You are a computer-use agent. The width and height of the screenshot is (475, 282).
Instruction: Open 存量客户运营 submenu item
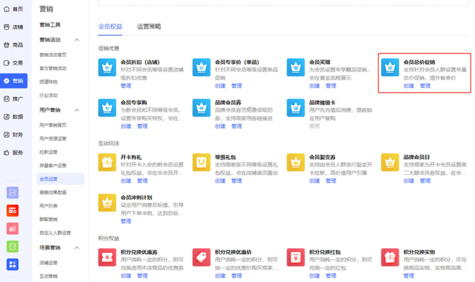pyautogui.click(x=53, y=165)
